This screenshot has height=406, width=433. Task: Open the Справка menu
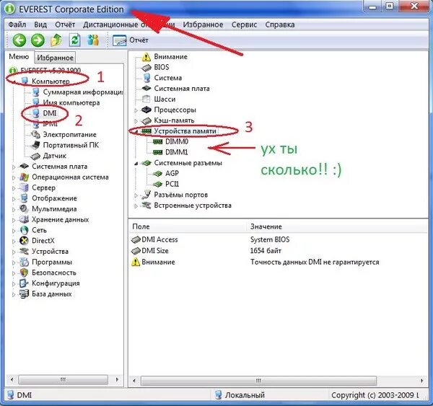(x=280, y=25)
